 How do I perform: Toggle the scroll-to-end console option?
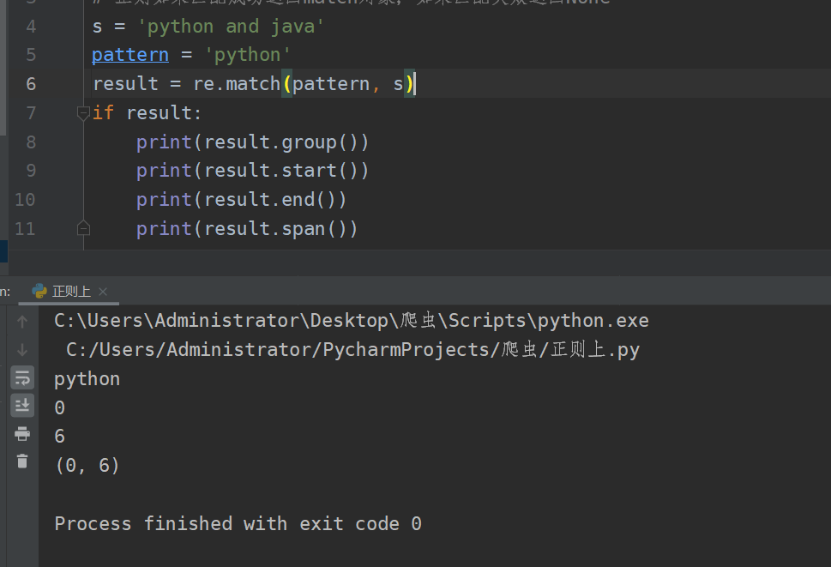pyautogui.click(x=21, y=406)
